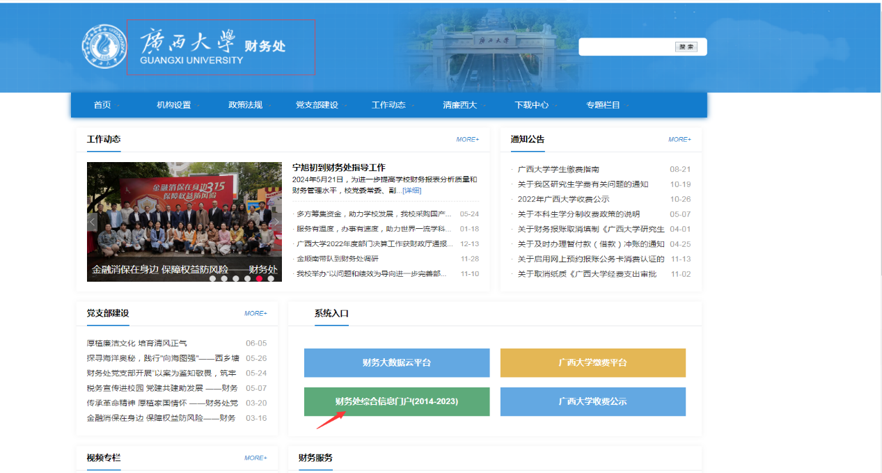Click MORE+ beside 通知公告 heading
The width and height of the screenshot is (882, 473).
[679, 139]
